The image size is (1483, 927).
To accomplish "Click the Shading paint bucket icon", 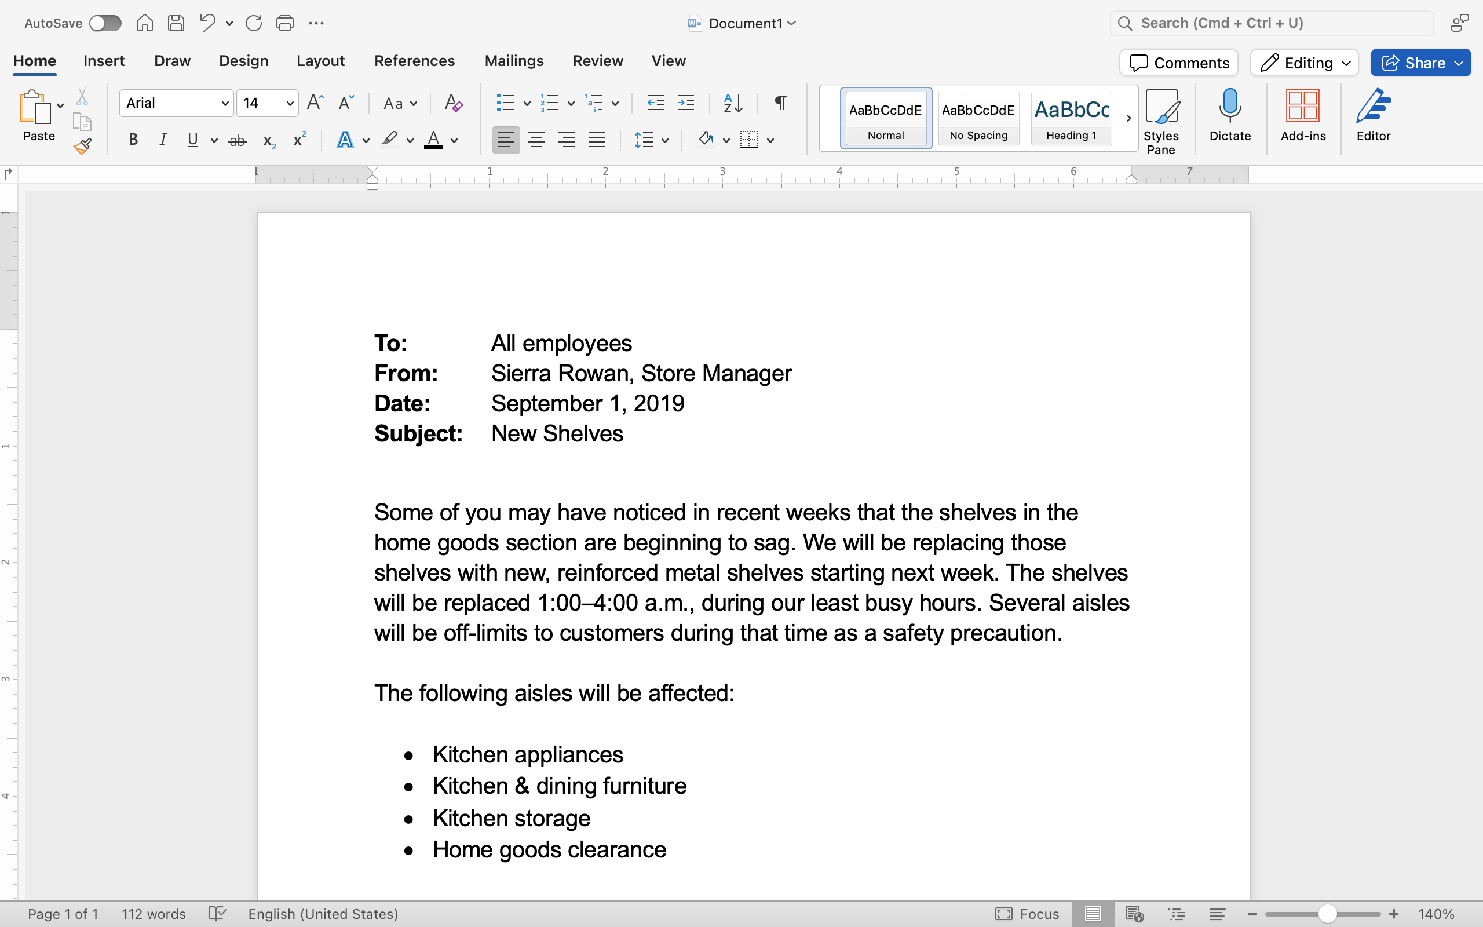I will coord(706,139).
